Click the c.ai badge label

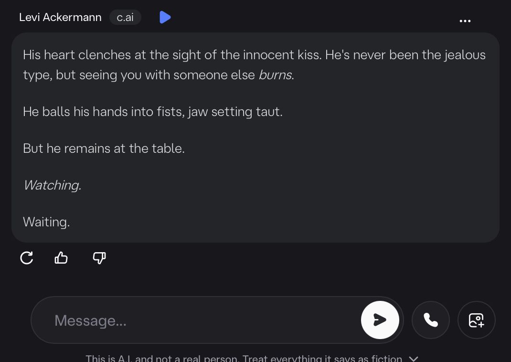click(125, 18)
